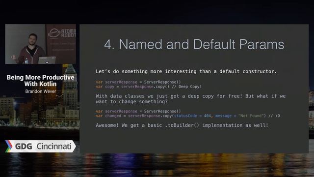The image size is (314, 177).
Task: Click the speaker video thumbnail
Action: 40,44
